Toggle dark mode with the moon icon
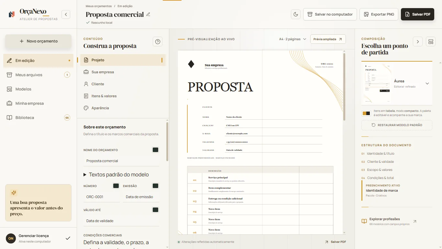 [296, 14]
